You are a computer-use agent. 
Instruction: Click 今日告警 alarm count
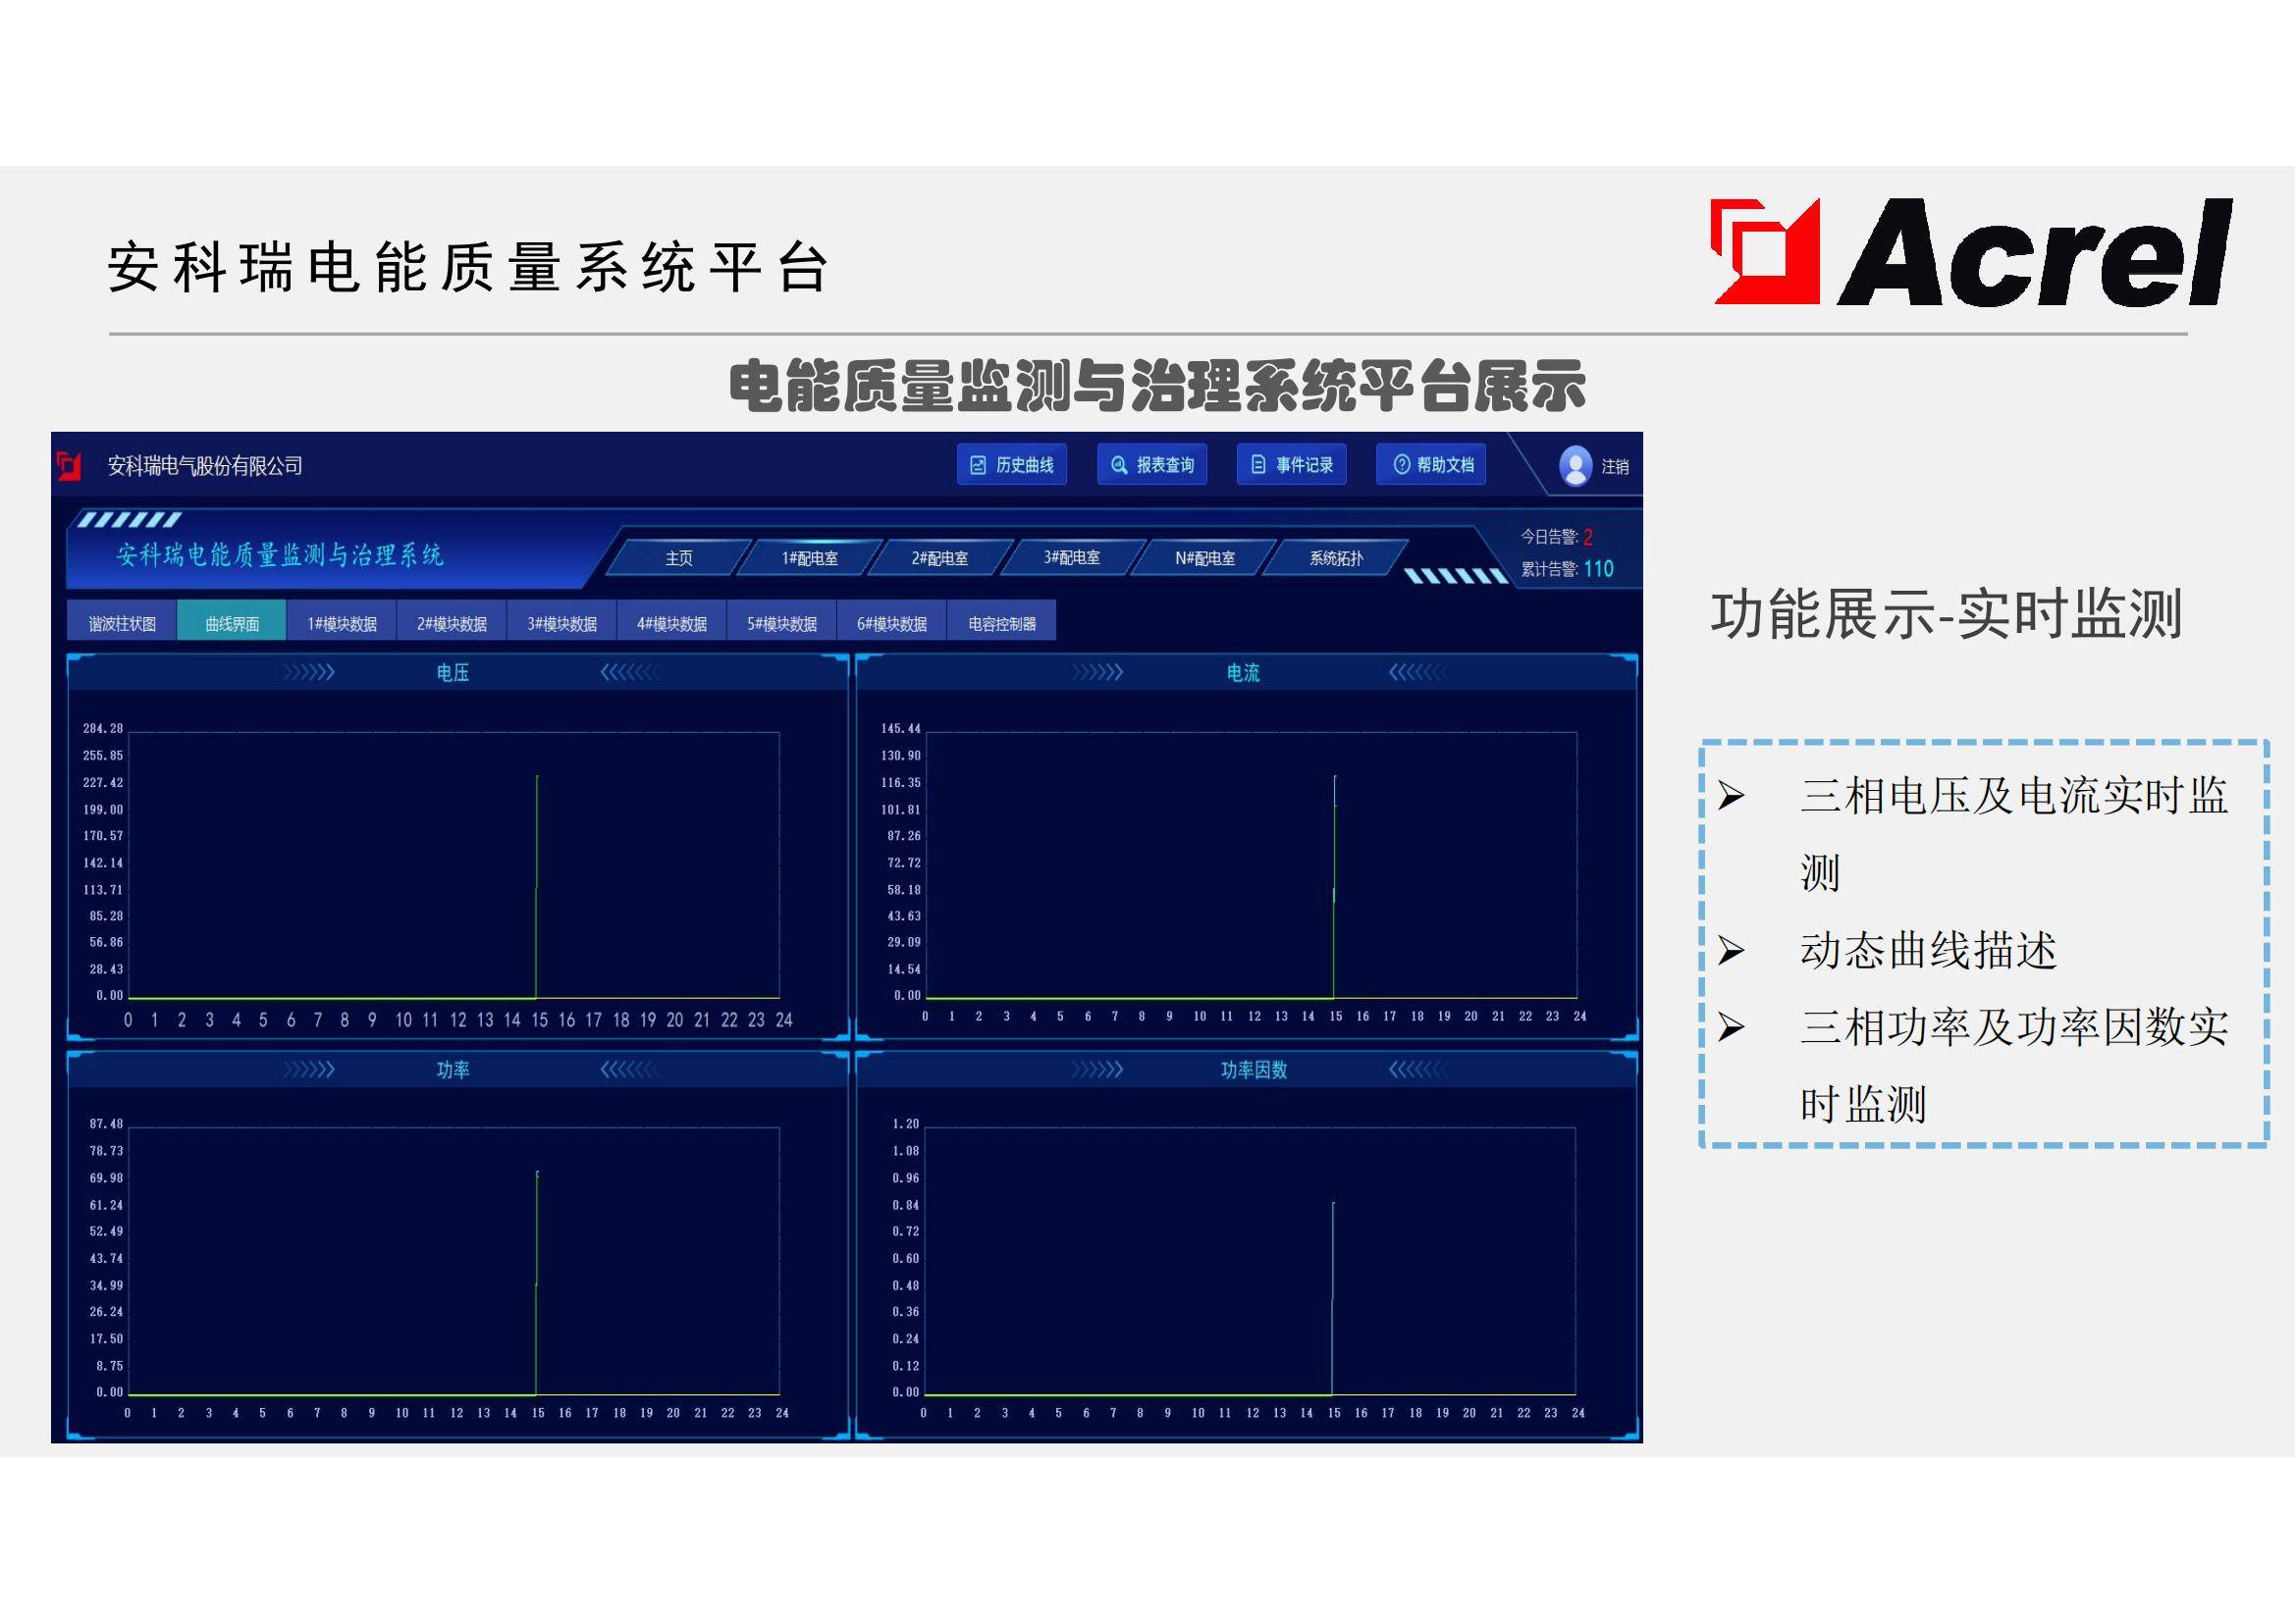[1557, 538]
